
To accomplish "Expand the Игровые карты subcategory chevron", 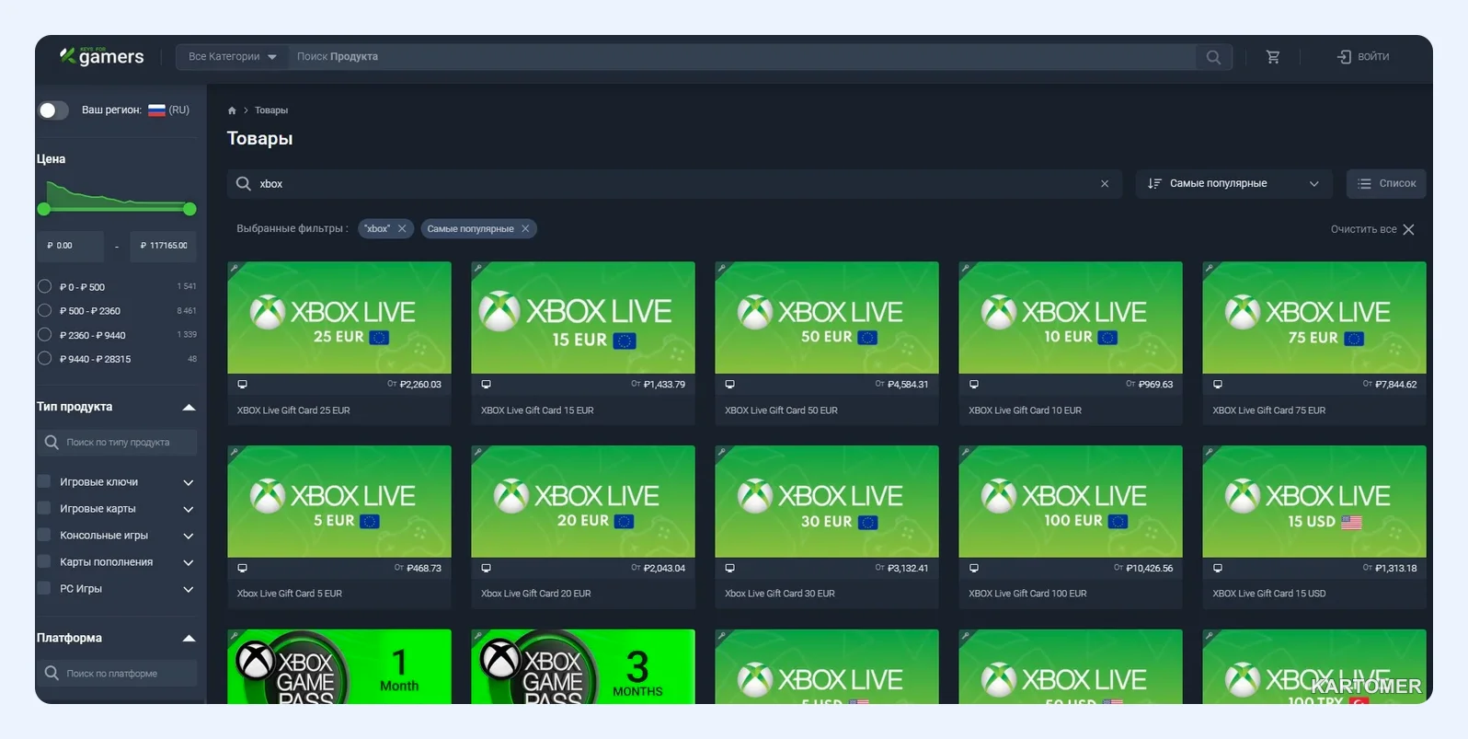I will click(x=189, y=509).
